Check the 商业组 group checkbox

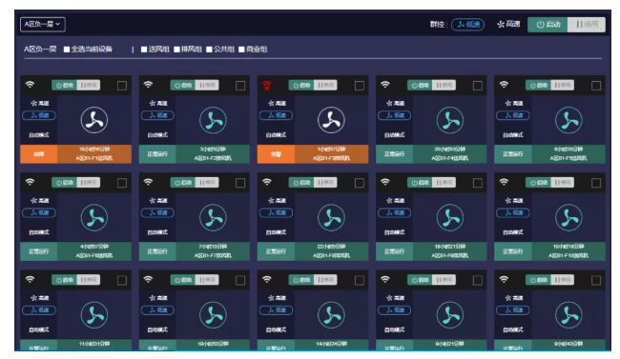(241, 50)
